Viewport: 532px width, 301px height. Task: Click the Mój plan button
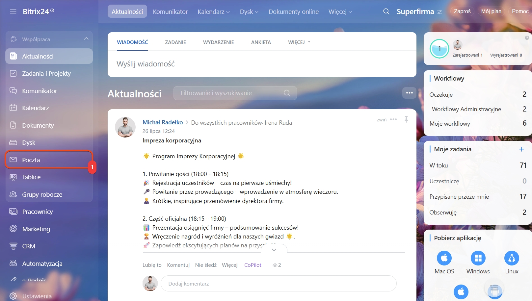point(491,11)
